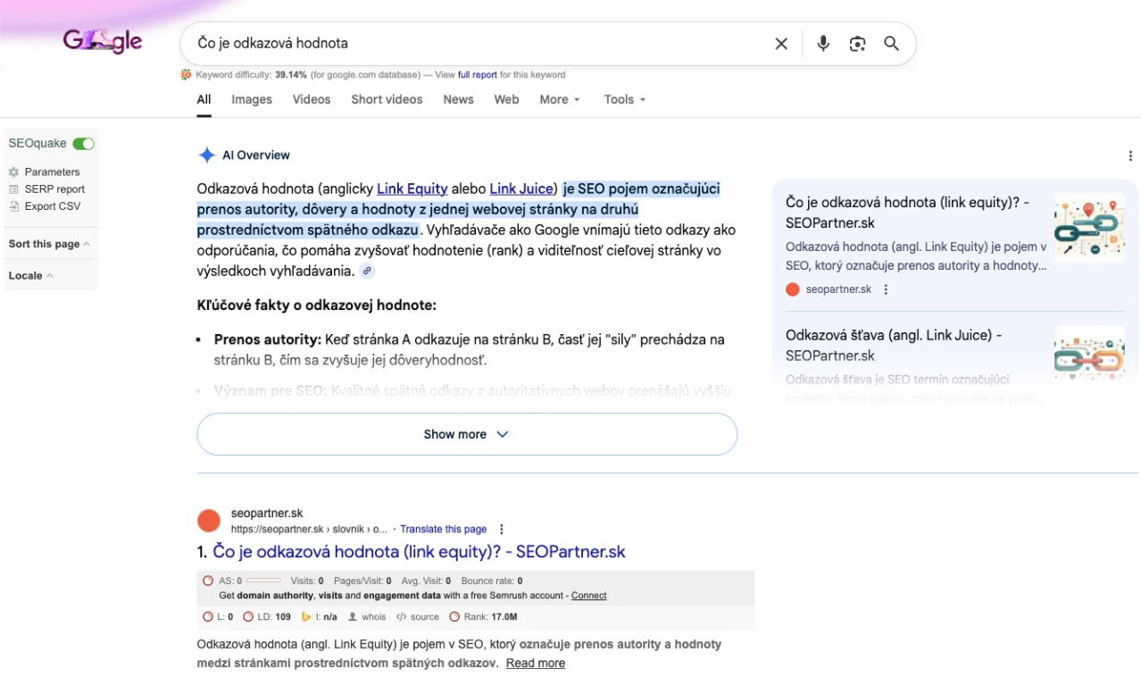
Task: Open three-dot menu beside seopartner.sk card
Action: pos(886,289)
